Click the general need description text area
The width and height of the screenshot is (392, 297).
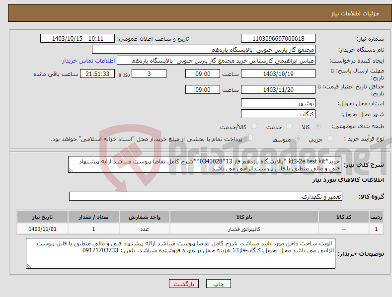coord(205,164)
